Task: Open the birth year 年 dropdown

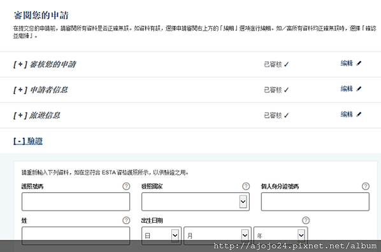Action: tap(280, 235)
